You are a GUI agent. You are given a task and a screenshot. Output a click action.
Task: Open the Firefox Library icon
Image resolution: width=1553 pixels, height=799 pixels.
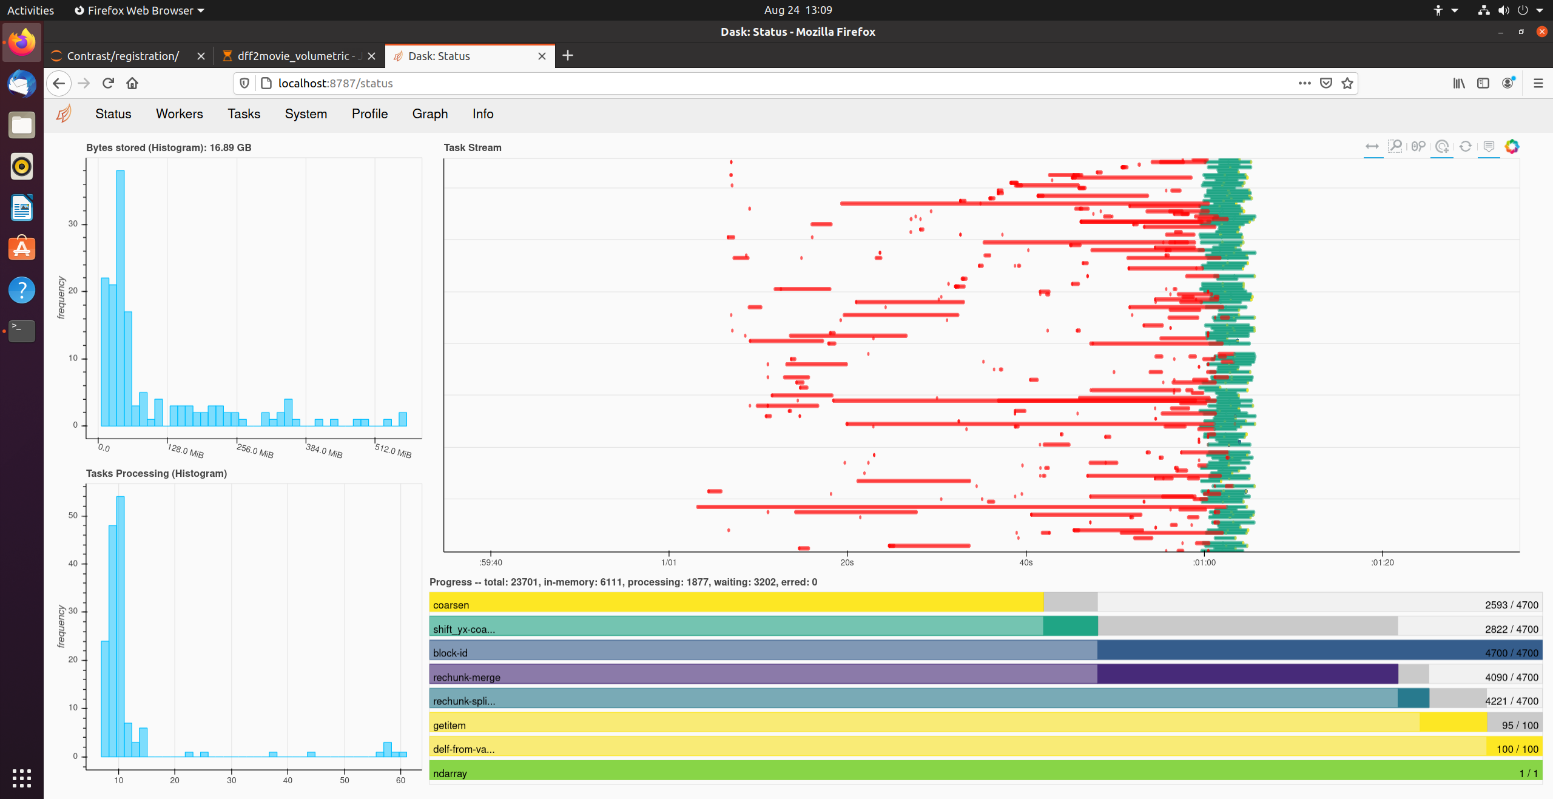1458,83
